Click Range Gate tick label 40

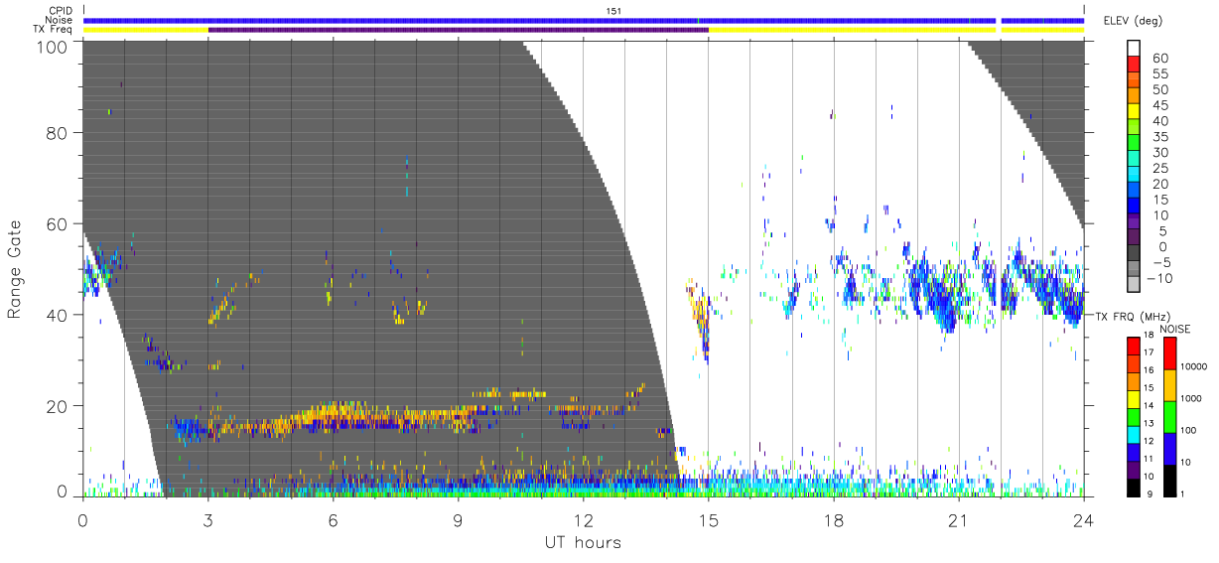pyautogui.click(x=57, y=315)
